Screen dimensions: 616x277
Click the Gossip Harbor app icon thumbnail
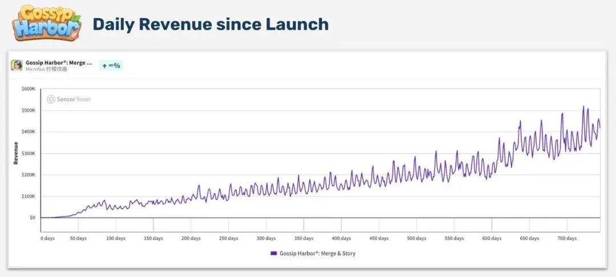pyautogui.click(x=17, y=65)
